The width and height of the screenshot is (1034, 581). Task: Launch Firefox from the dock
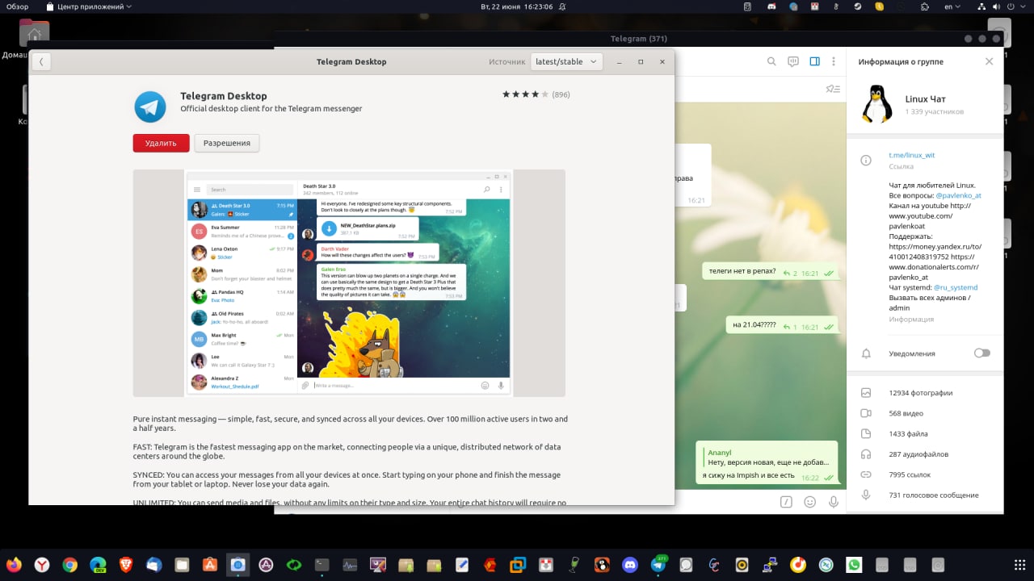(14, 565)
